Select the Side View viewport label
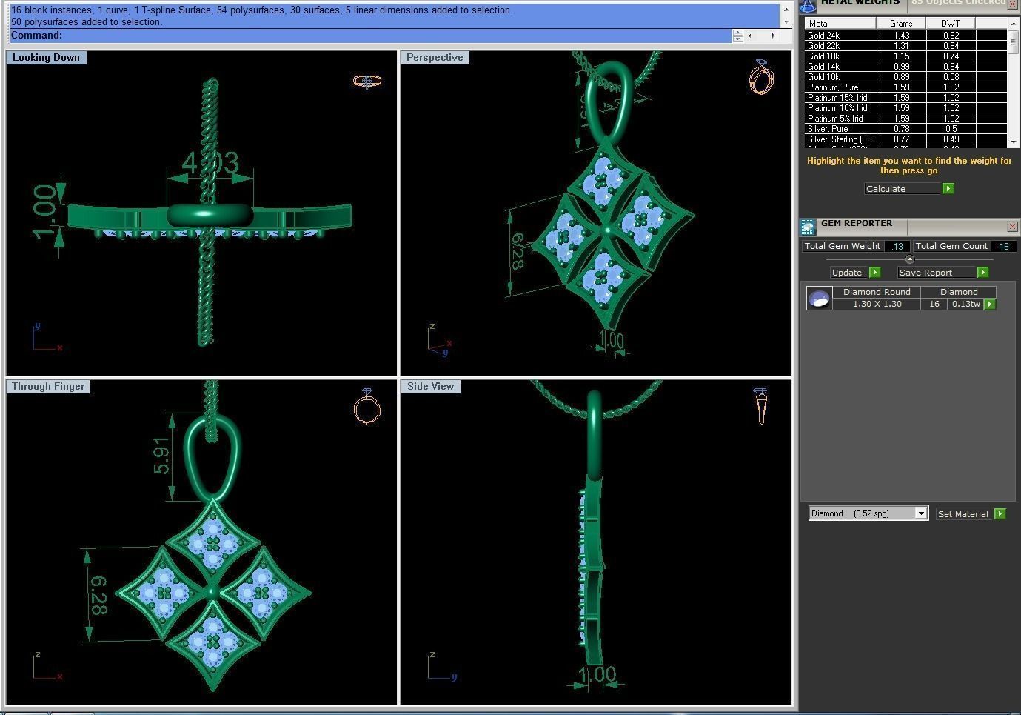The width and height of the screenshot is (1021, 715). coord(430,387)
